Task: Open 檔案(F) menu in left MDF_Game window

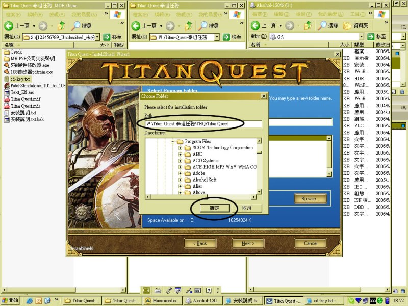Action: pos(13,15)
